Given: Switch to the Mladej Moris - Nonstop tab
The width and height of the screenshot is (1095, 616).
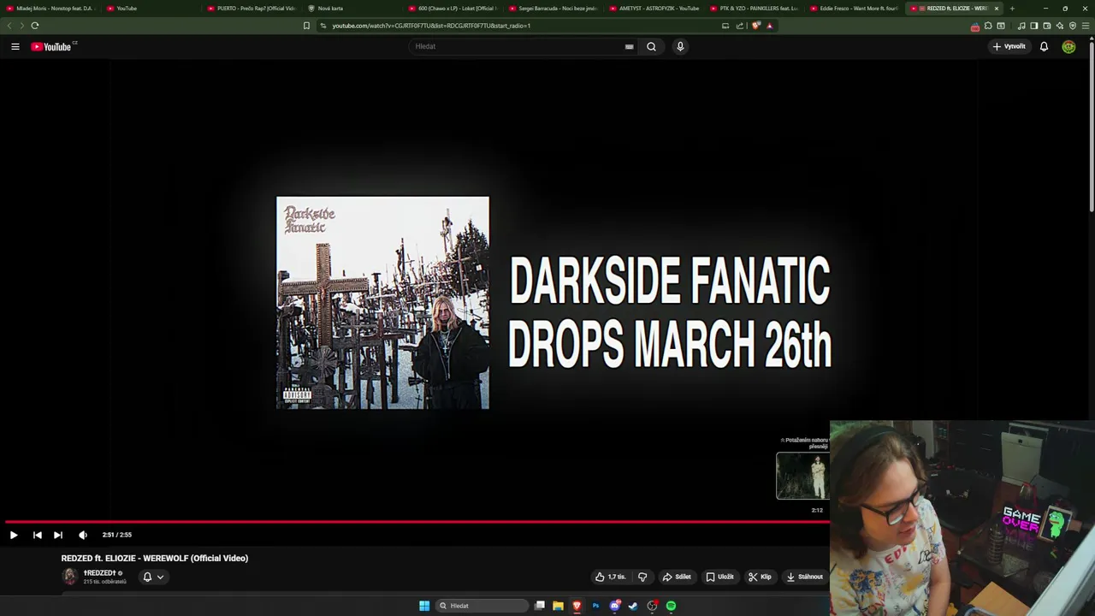Looking at the screenshot, I should pyautogui.click(x=50, y=8).
